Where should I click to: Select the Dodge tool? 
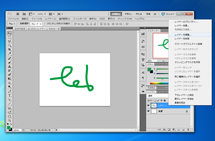[10, 87]
